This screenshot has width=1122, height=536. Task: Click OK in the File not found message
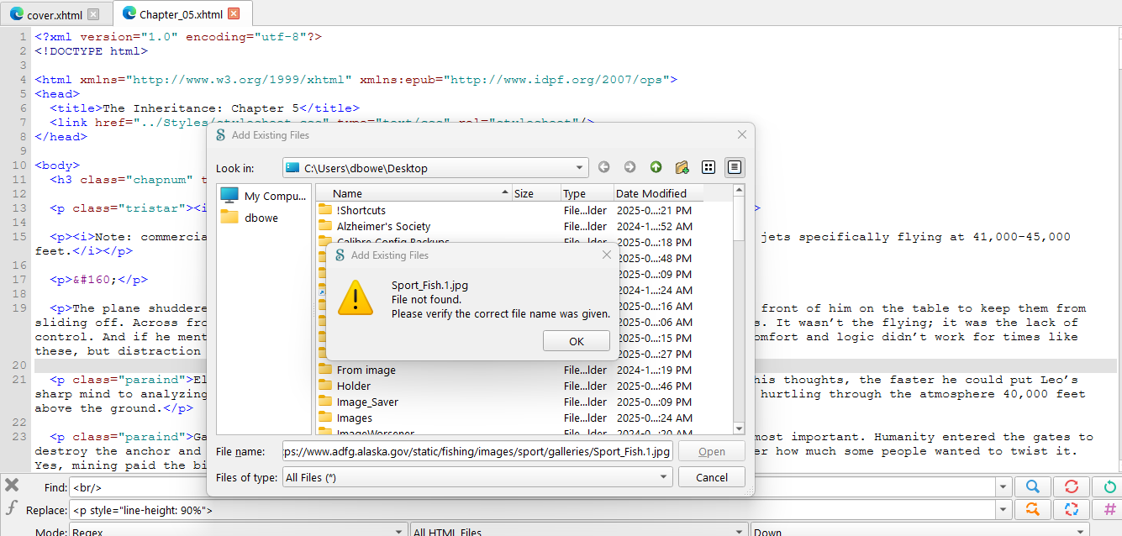point(577,341)
